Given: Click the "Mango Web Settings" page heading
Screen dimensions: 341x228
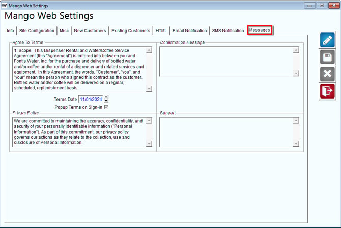Looking at the screenshot, I should click(x=49, y=16).
